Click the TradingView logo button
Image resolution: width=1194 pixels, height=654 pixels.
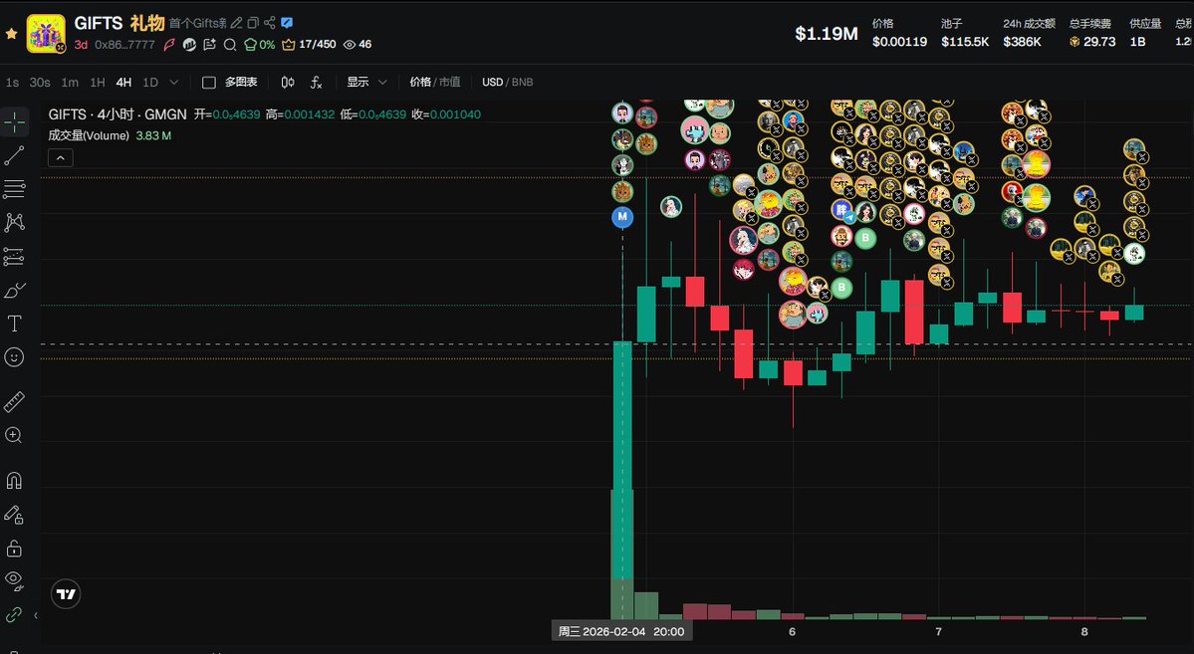pos(67,594)
